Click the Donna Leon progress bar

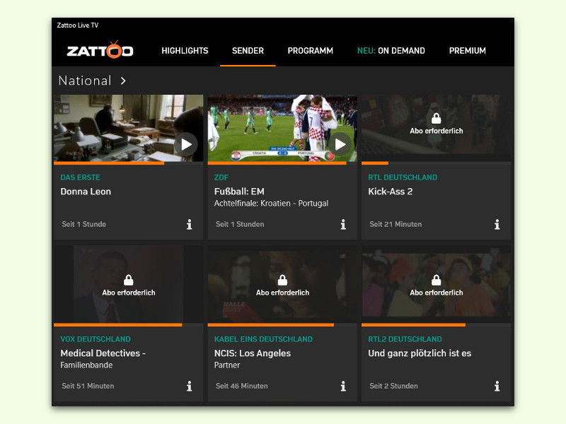pos(129,163)
